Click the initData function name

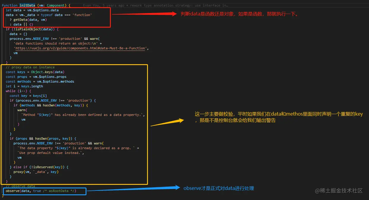pos(27,5)
